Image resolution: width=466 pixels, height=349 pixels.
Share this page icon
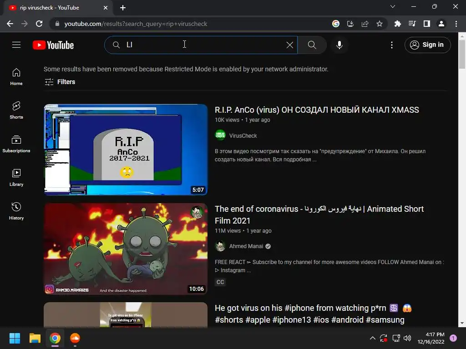pyautogui.click(x=365, y=24)
